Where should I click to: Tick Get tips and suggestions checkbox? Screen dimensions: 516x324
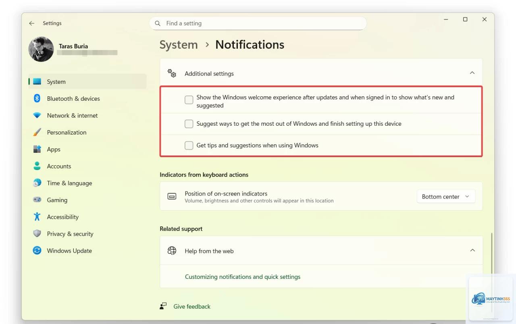pos(189,145)
